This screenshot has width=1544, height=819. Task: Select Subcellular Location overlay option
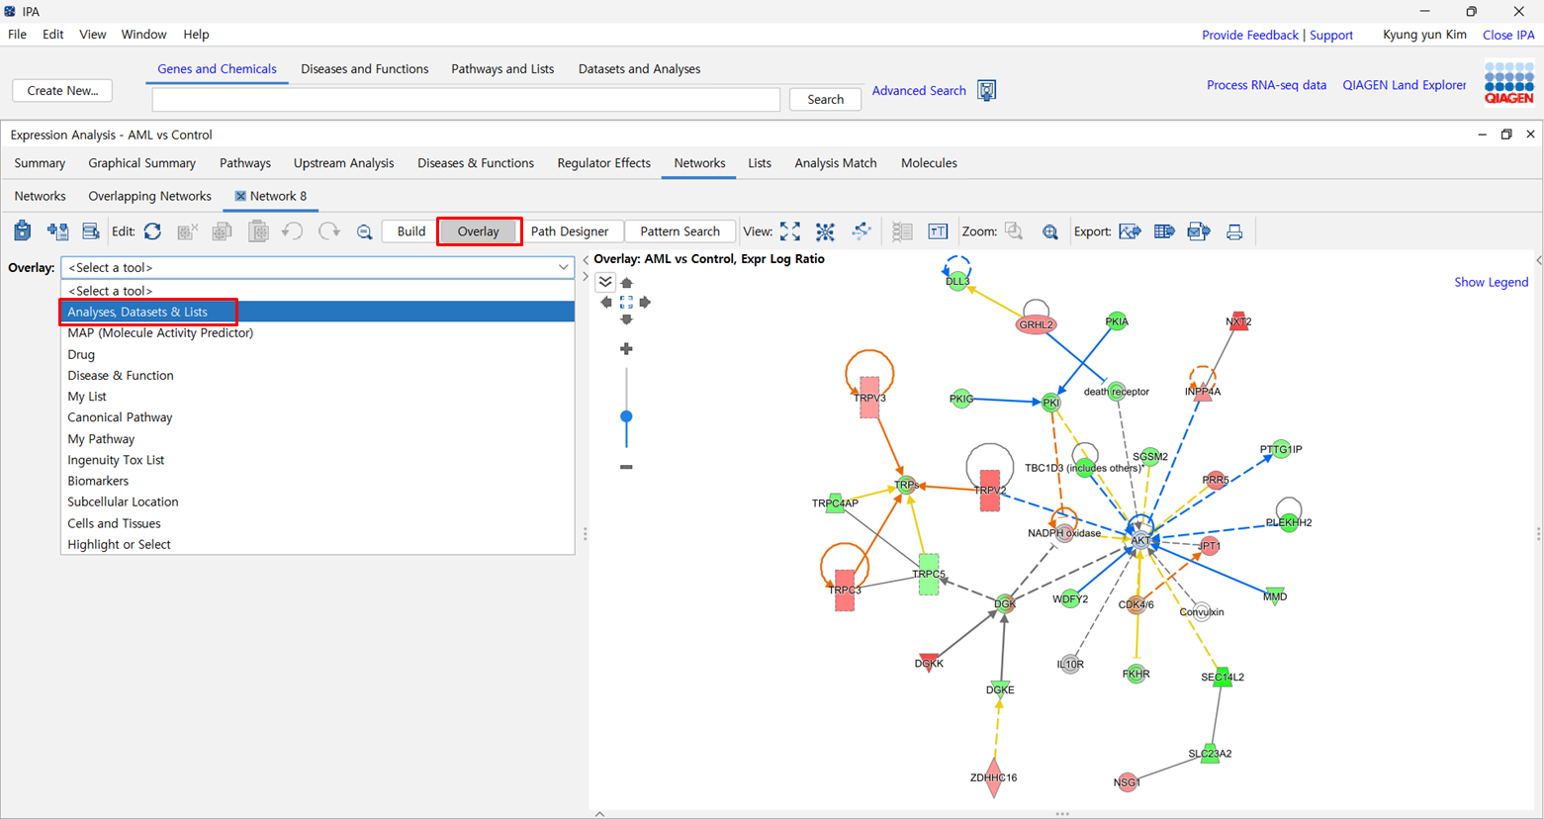(x=318, y=502)
